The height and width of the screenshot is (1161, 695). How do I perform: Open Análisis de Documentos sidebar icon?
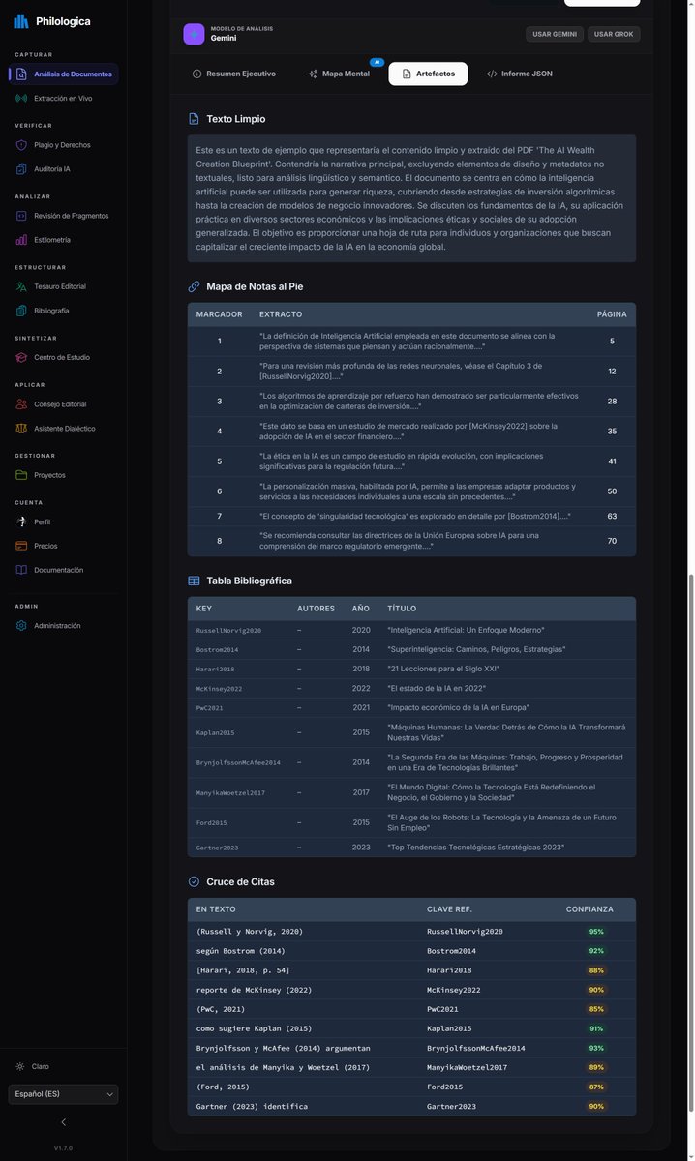[22, 74]
